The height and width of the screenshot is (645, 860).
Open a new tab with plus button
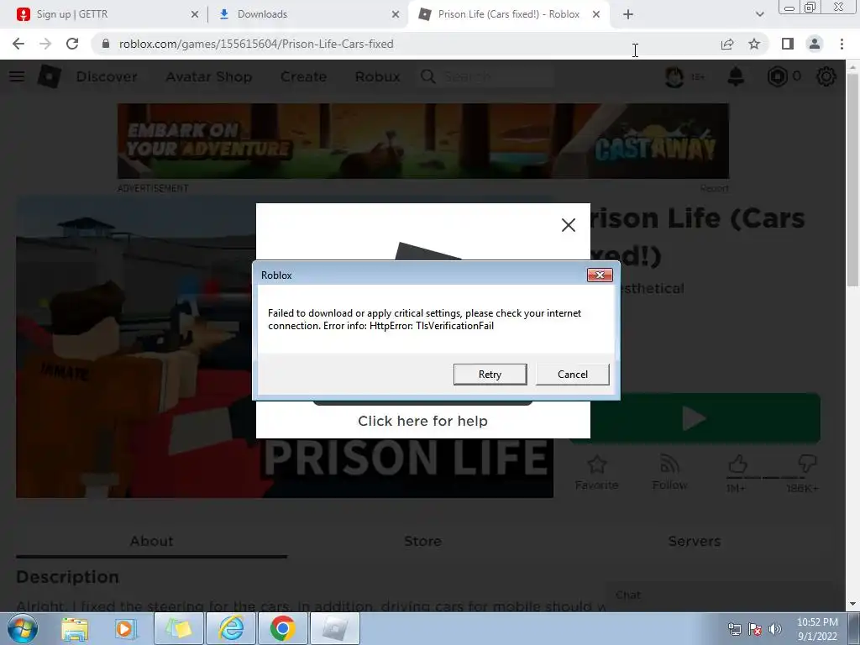click(628, 15)
